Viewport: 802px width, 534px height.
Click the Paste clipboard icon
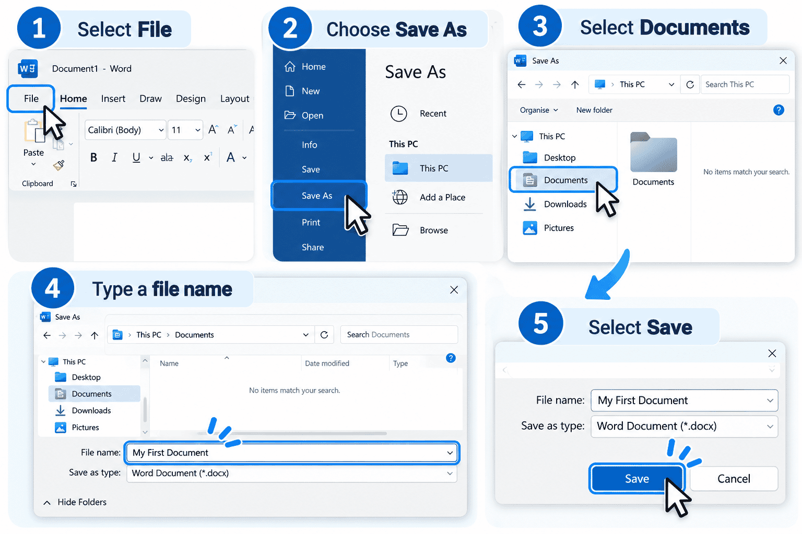click(33, 131)
